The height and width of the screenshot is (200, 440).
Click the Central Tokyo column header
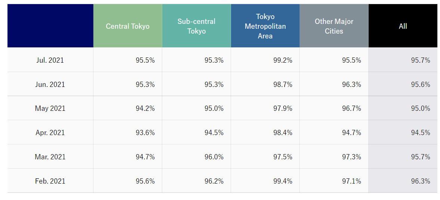(128, 26)
